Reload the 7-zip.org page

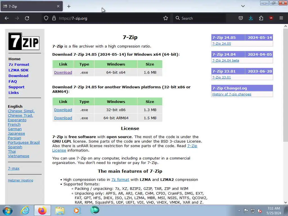pyautogui.click(x=27, y=18)
